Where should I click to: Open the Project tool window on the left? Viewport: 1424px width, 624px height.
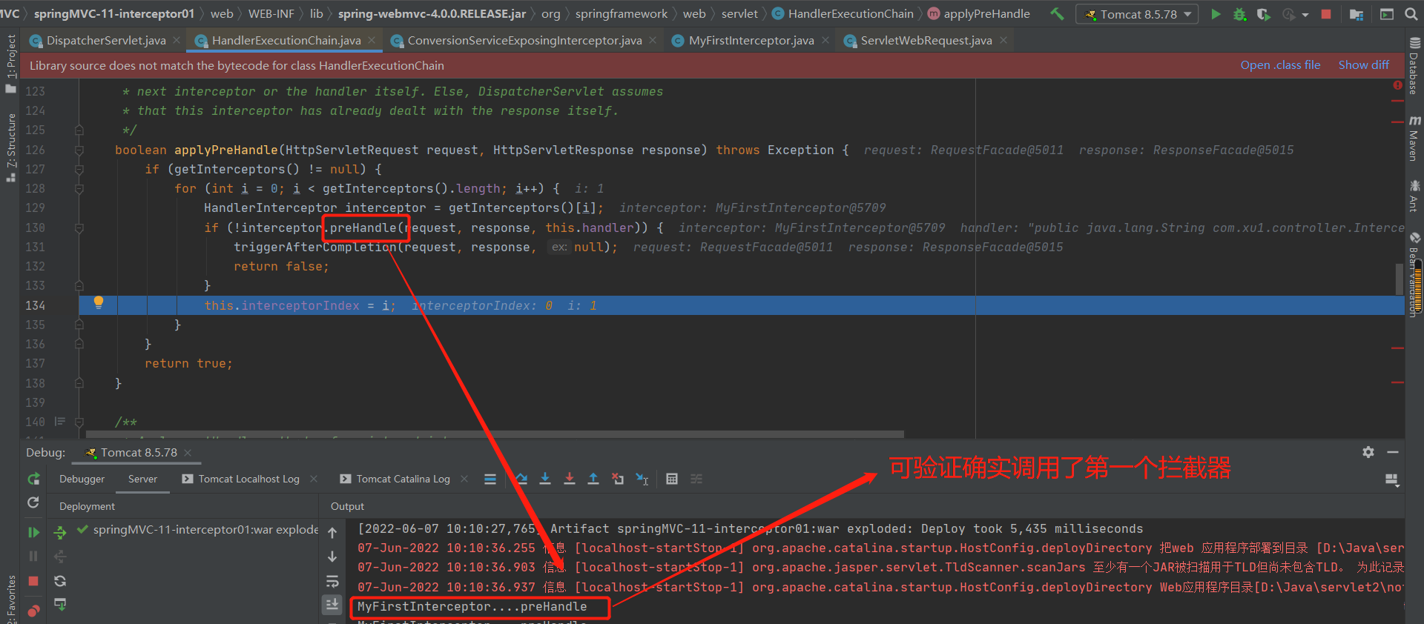coord(10,63)
